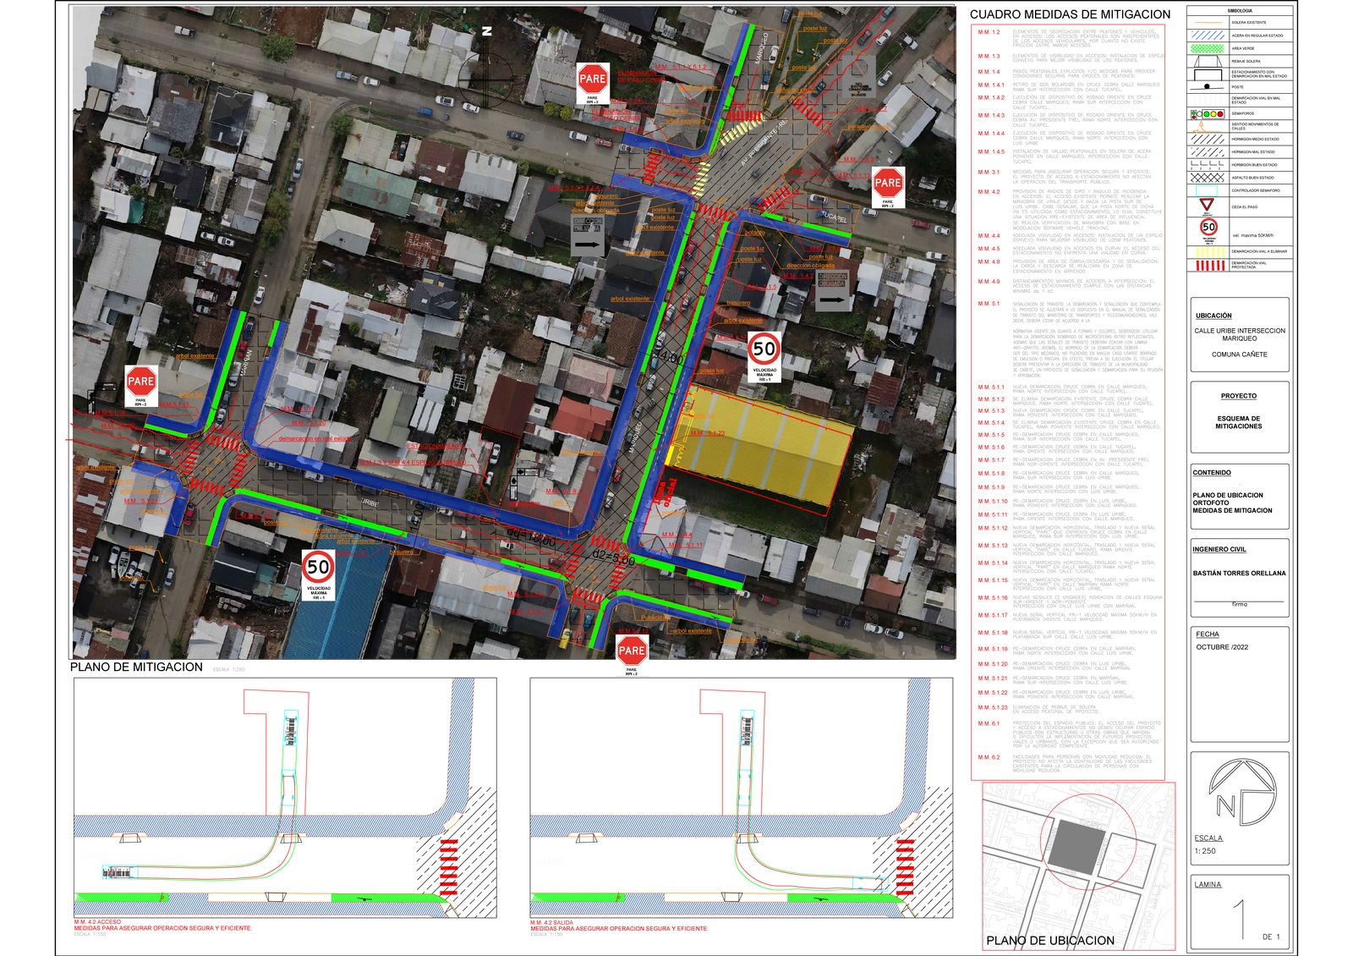Screen dimensions: 1353x956
Task: Click the Direccion Obligada arrow sign left of Mariqueo
Action: [589, 236]
